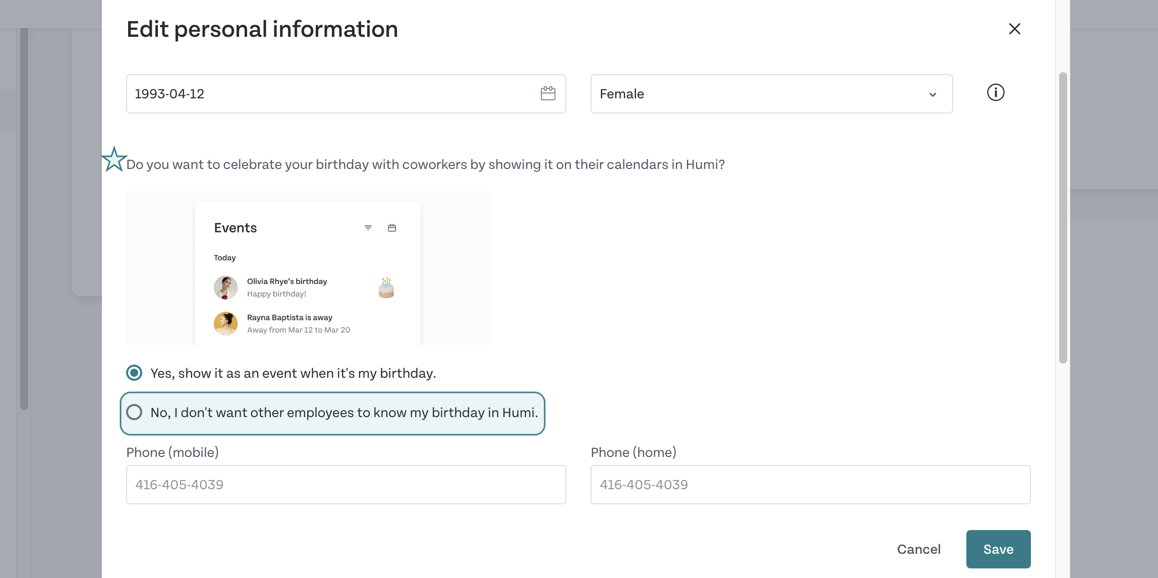Click the Events filter icon
This screenshot has height=578, width=1158.
(x=368, y=228)
